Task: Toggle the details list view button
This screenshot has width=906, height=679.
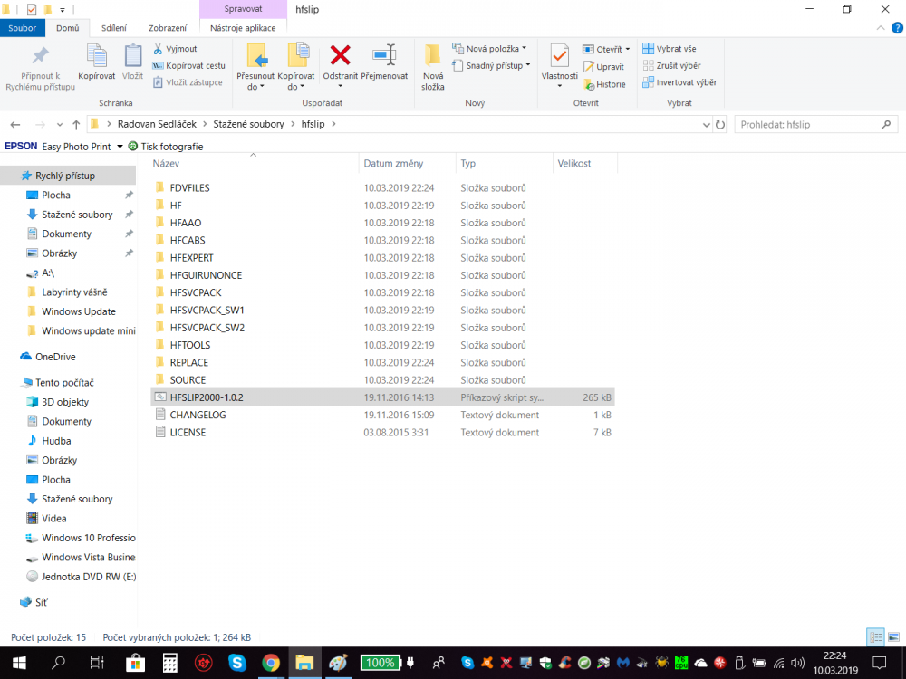Action: point(875,636)
